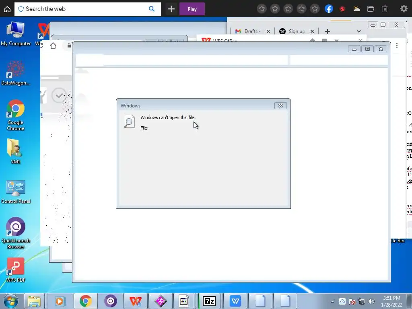The height and width of the screenshot is (309, 412).
Task: Open File Explorer from the taskbar
Action: (x=34, y=301)
